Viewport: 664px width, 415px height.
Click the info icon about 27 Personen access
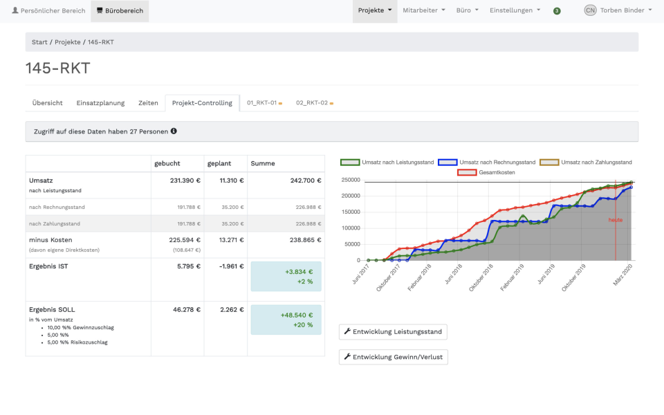click(173, 131)
